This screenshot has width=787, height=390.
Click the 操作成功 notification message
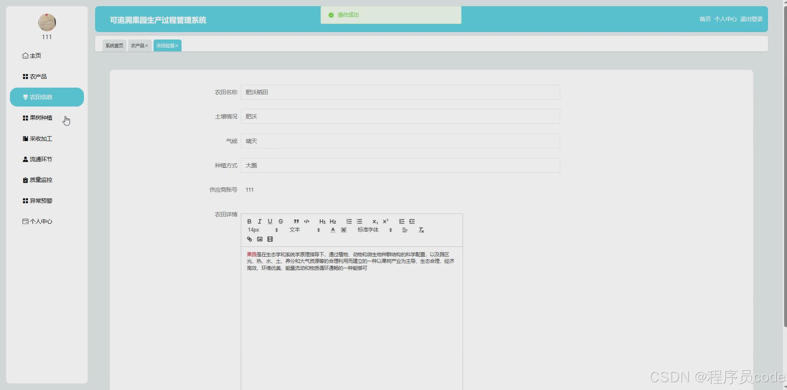391,15
